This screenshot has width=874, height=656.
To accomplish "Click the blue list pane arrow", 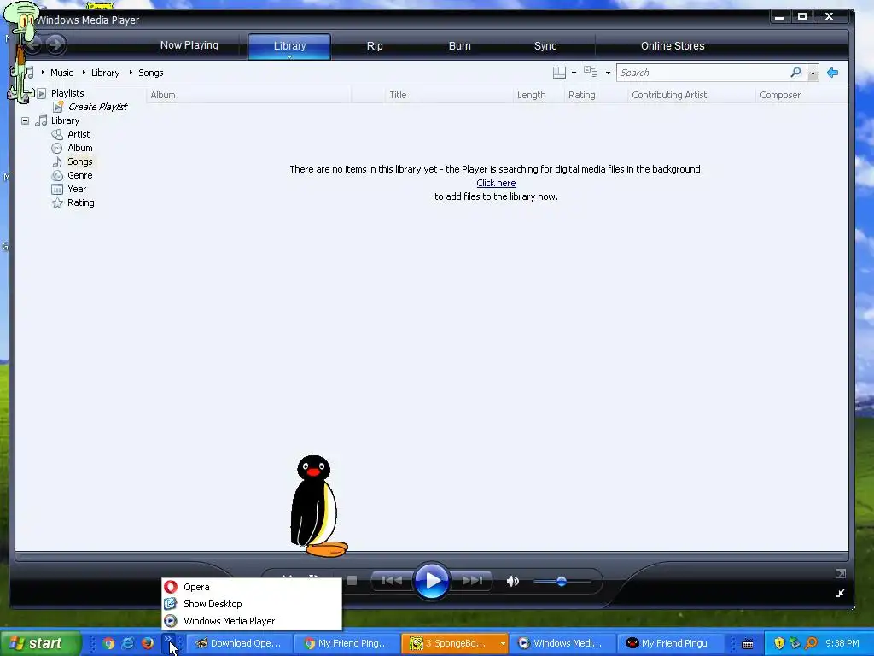I will (x=833, y=73).
